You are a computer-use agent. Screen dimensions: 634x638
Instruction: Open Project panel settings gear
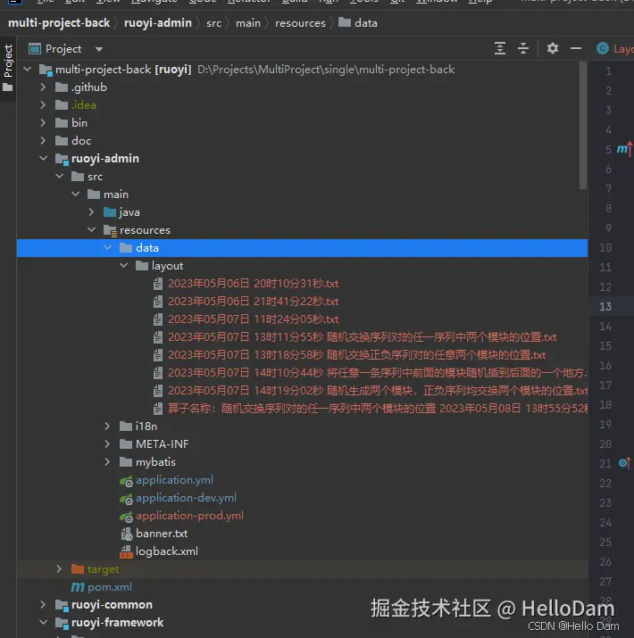(x=552, y=48)
